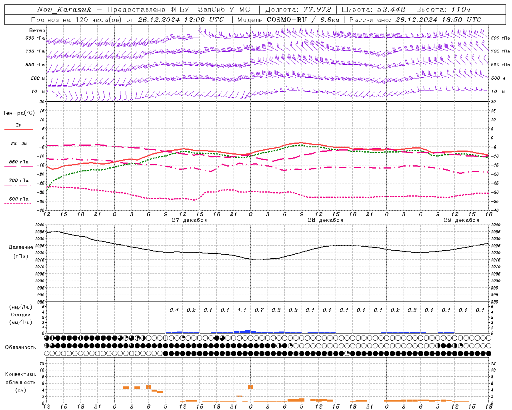Image resolution: width=512 pixels, height=410 pixels.
Task: Click the Ветер panel label
Action: pos(37,30)
